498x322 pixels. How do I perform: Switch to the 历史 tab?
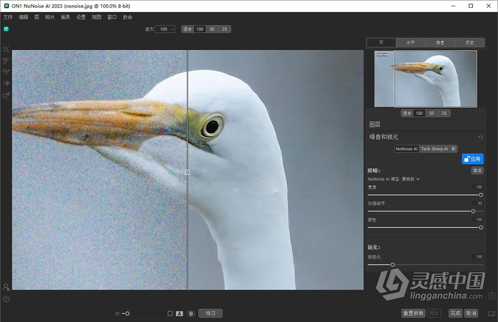coord(470,42)
